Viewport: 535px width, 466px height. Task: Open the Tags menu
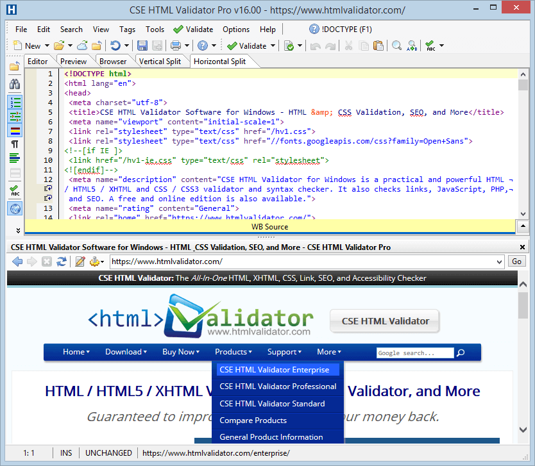pyautogui.click(x=127, y=29)
